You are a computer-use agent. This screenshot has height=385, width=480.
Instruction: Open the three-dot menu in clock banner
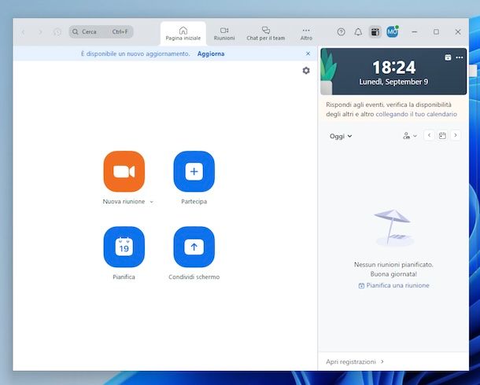pos(460,57)
